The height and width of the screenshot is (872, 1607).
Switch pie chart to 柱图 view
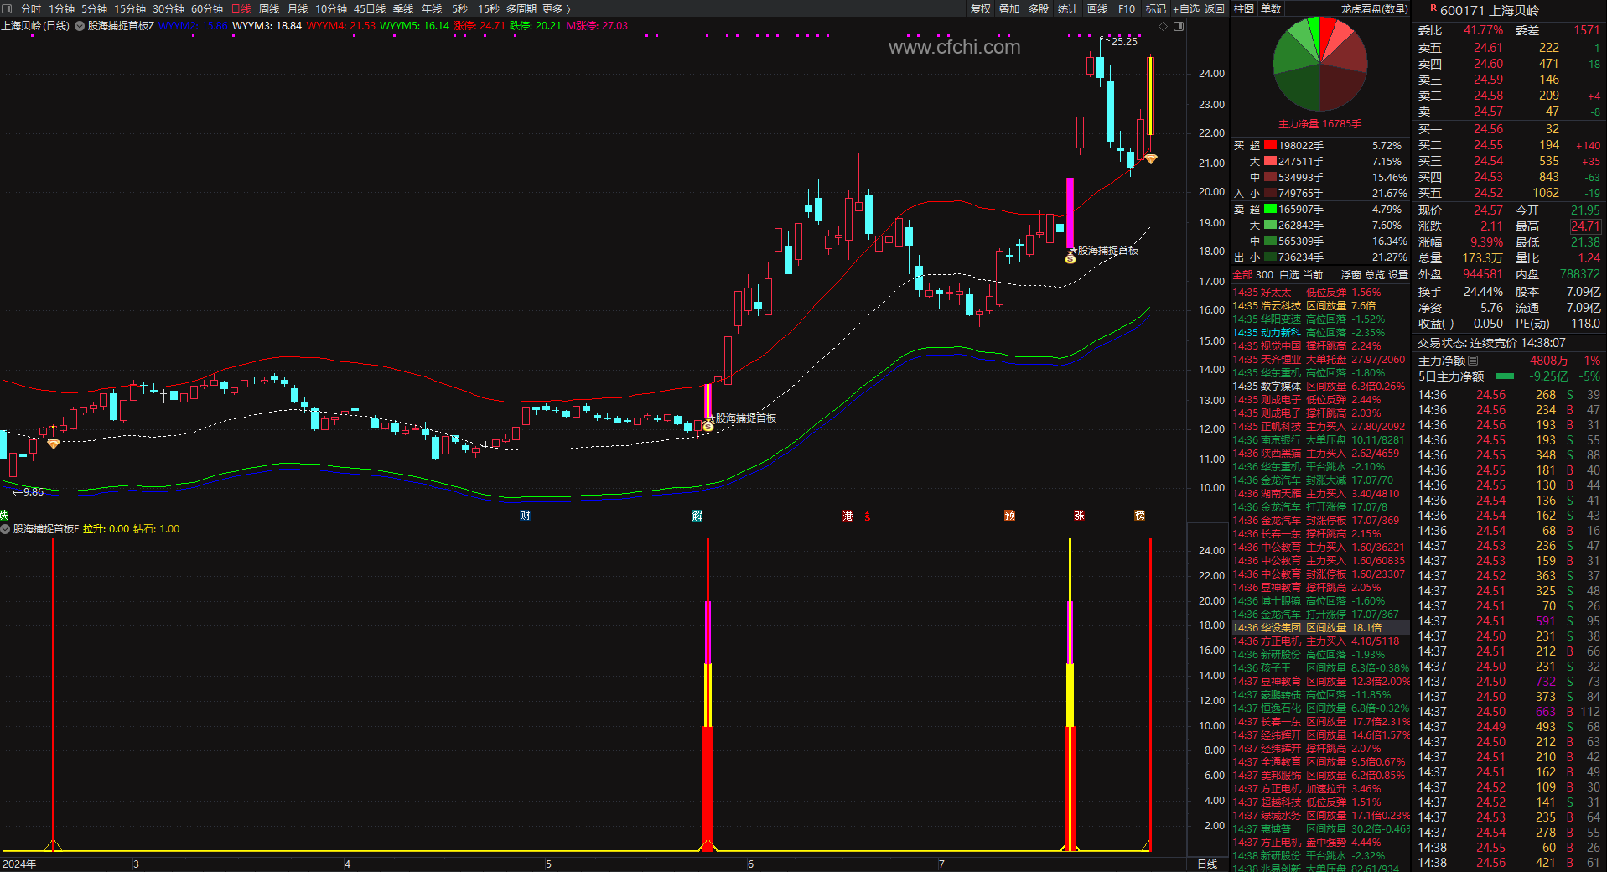pyautogui.click(x=1244, y=8)
